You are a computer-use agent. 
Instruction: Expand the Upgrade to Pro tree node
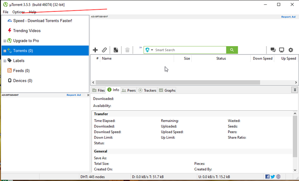tap(5, 41)
